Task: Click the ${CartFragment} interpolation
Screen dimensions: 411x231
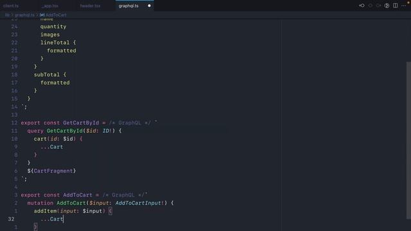Action: point(51,171)
